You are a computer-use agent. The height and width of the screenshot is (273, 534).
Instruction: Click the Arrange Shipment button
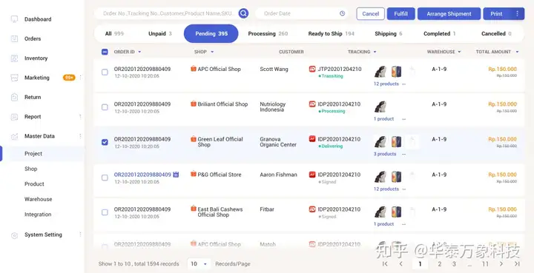[449, 14]
